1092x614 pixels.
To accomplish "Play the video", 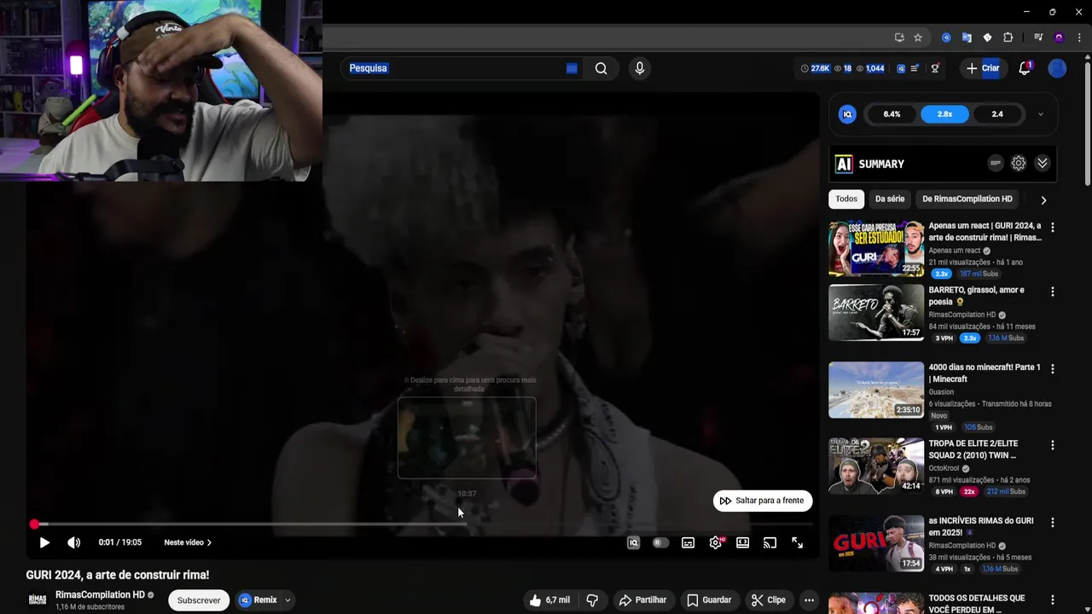I will [44, 542].
